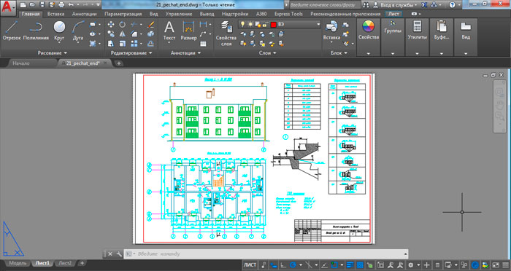This screenshot has height=271, width=511.
Task: Expand the Аннотации panel dropdown
Action: [185, 52]
